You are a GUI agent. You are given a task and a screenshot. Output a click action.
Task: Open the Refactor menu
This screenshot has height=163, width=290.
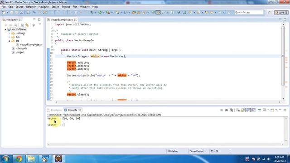(x=31, y=7)
